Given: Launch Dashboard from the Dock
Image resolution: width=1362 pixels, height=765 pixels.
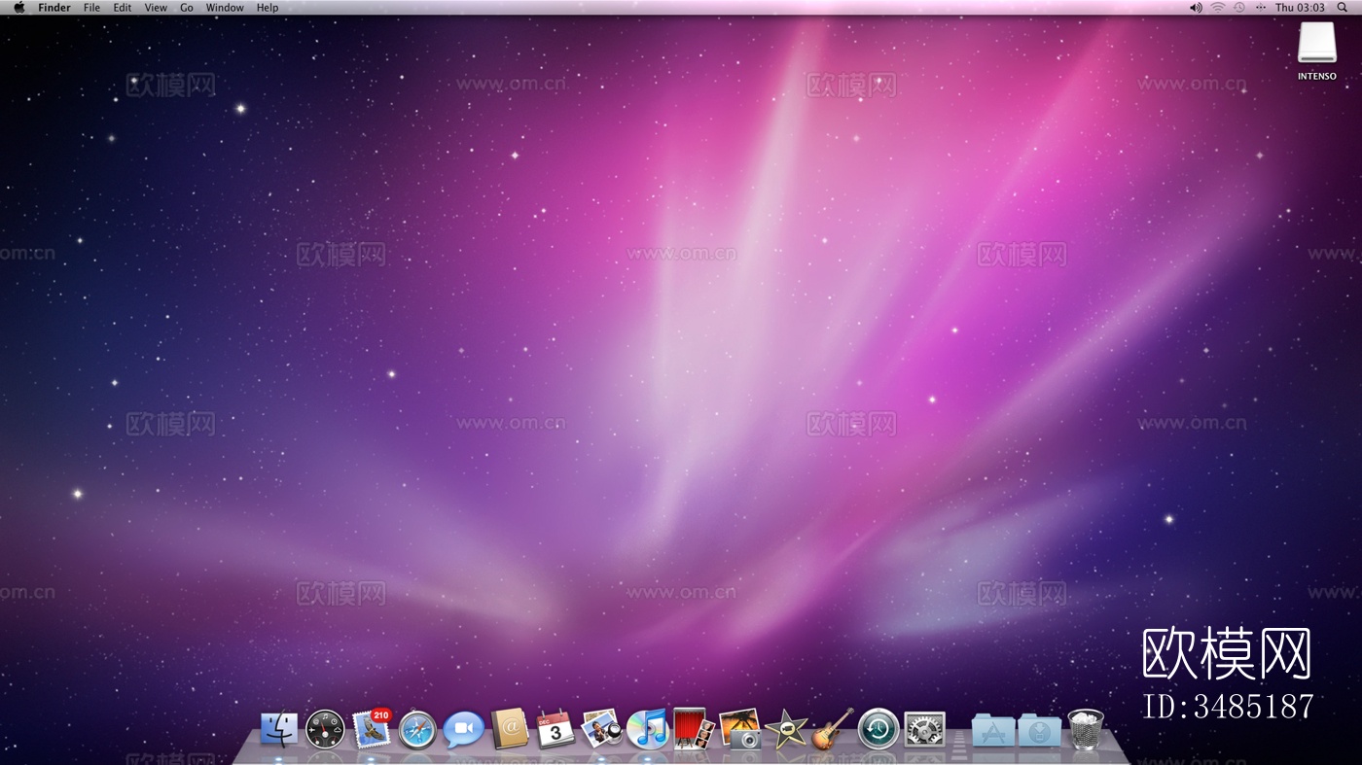Looking at the screenshot, I should (x=325, y=729).
